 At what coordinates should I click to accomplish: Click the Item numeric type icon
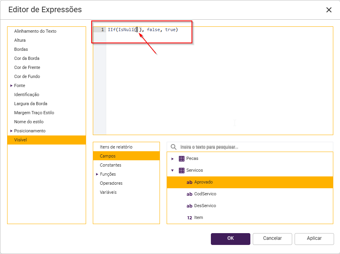click(190, 218)
